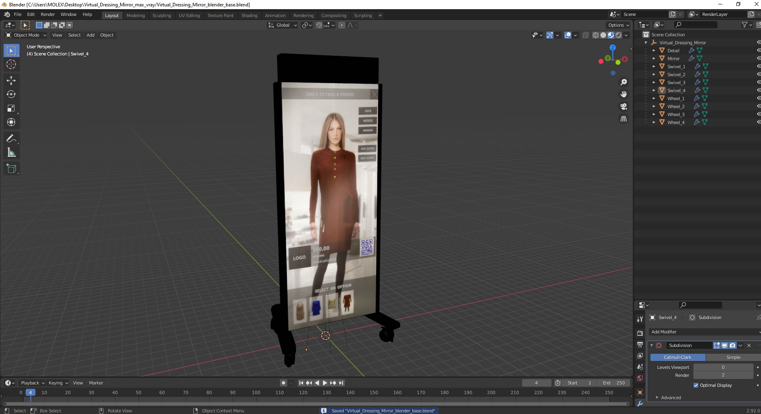This screenshot has height=414, width=761.
Task: Collapse Virtual_Dressing_Mirror collection
Action: (x=646, y=43)
